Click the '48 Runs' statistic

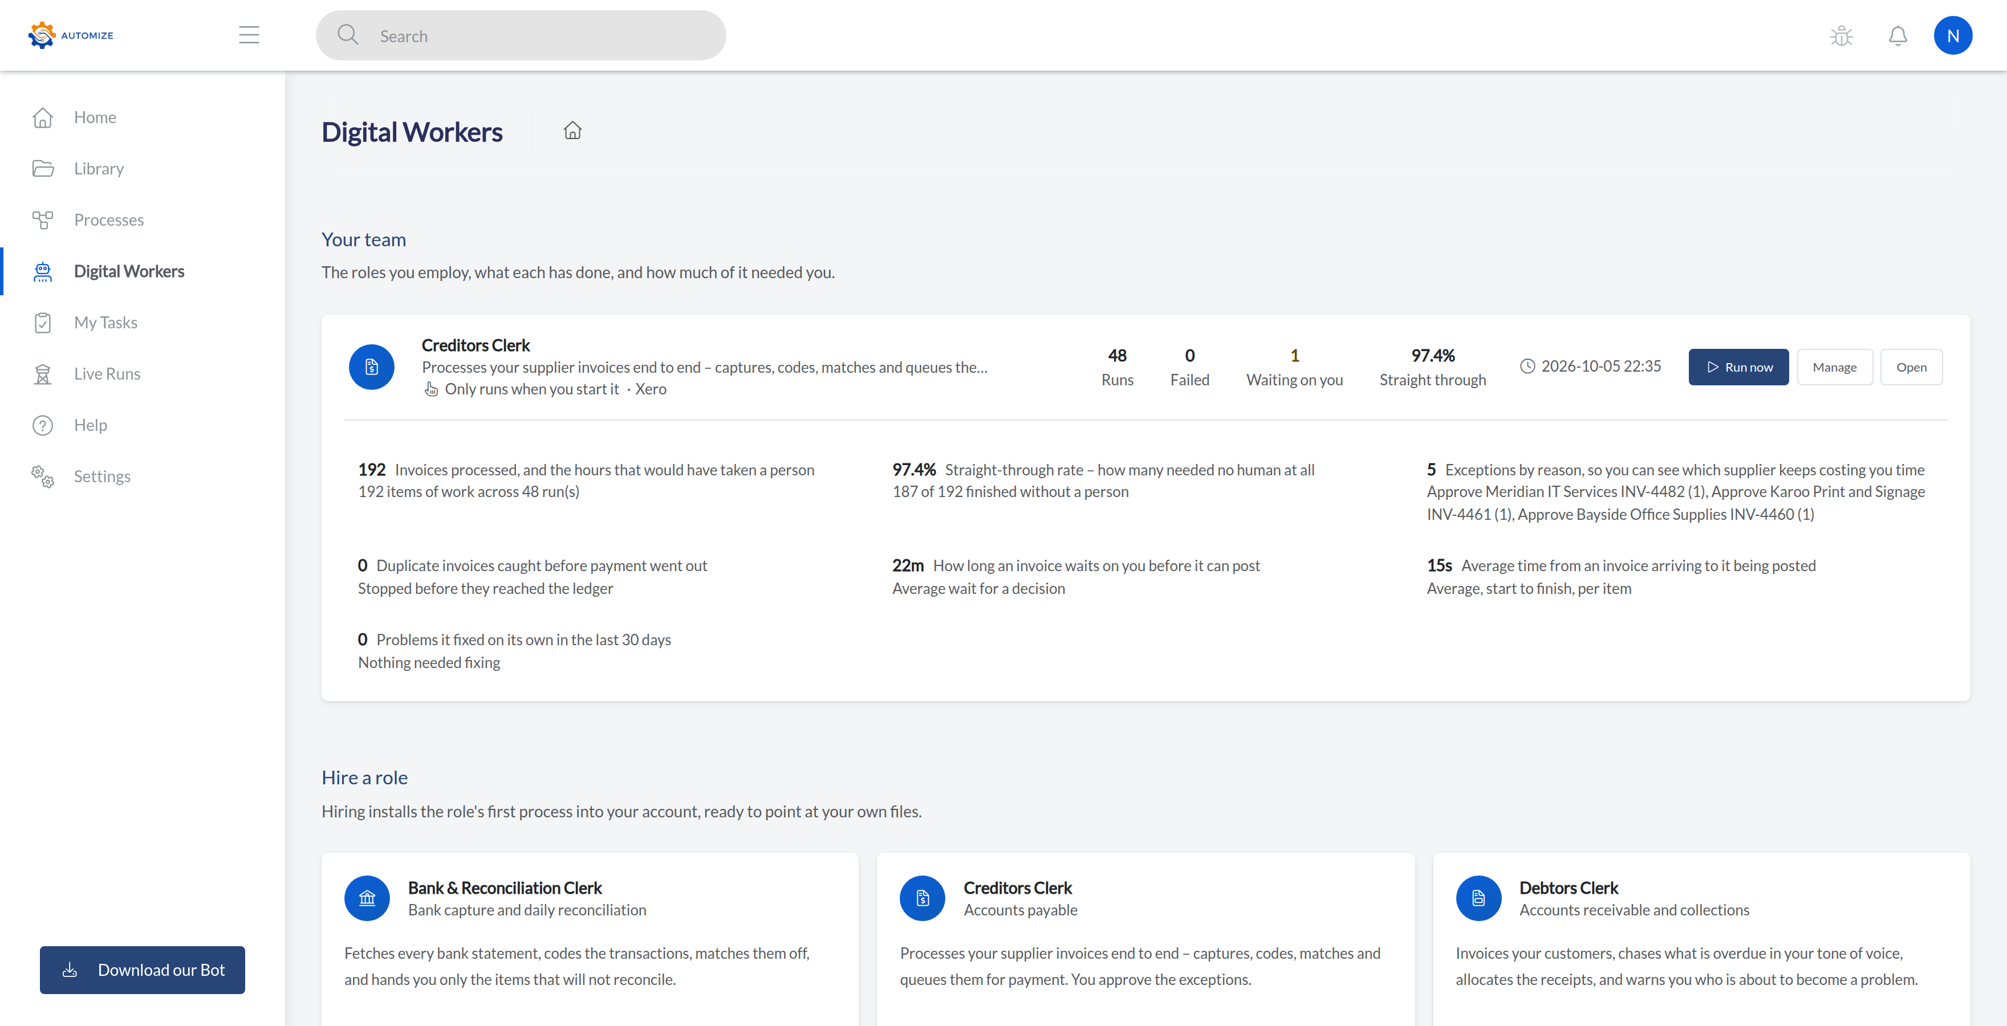click(x=1118, y=367)
